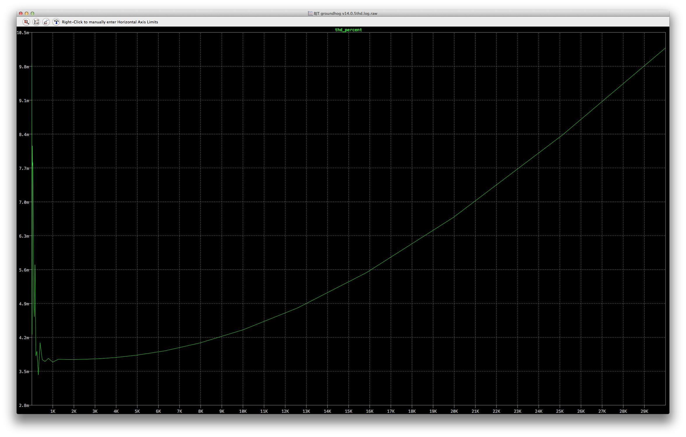
Task: Click the 7.7m vertical axis label
Action: [24, 168]
